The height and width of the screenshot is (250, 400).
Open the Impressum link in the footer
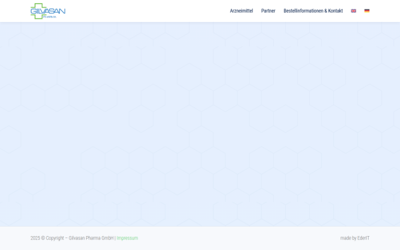coord(127,238)
